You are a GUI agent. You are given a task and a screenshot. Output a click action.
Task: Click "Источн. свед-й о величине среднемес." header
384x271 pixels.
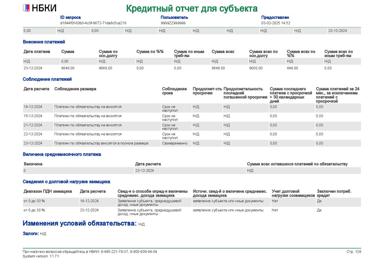pyautogui.click(x=230, y=193)
